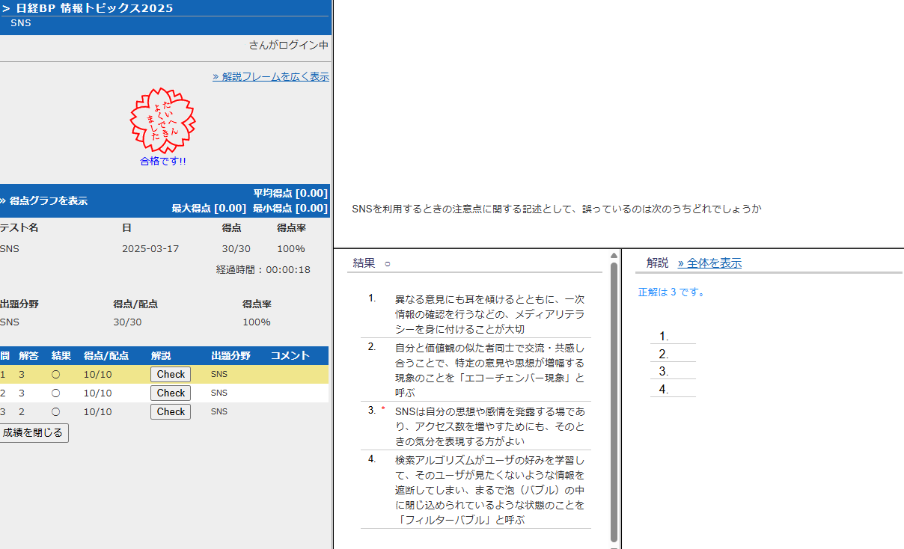Click Check button for question 3
904x549 pixels.
[171, 411]
